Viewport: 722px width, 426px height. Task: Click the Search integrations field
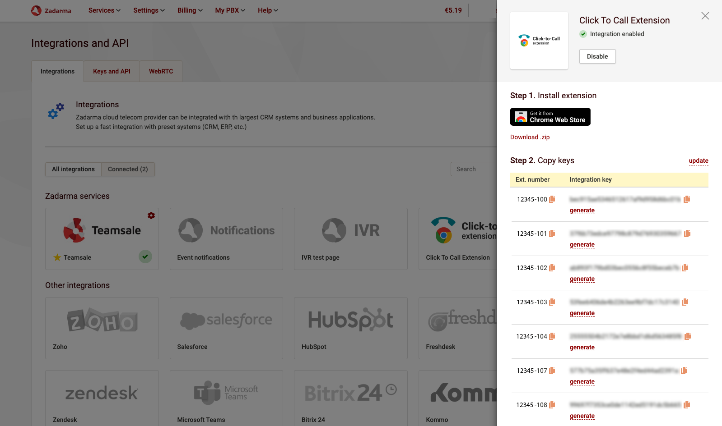473,169
